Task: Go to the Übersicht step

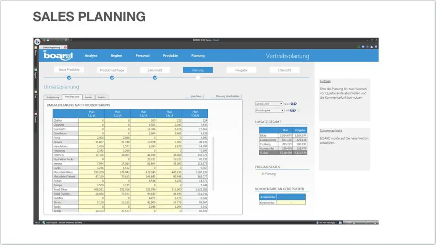Action: point(284,70)
